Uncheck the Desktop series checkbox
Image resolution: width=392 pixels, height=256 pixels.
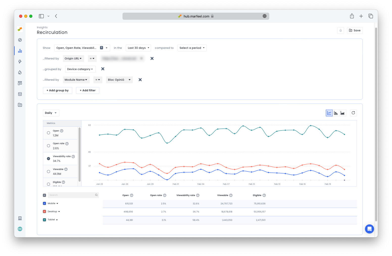click(44, 211)
